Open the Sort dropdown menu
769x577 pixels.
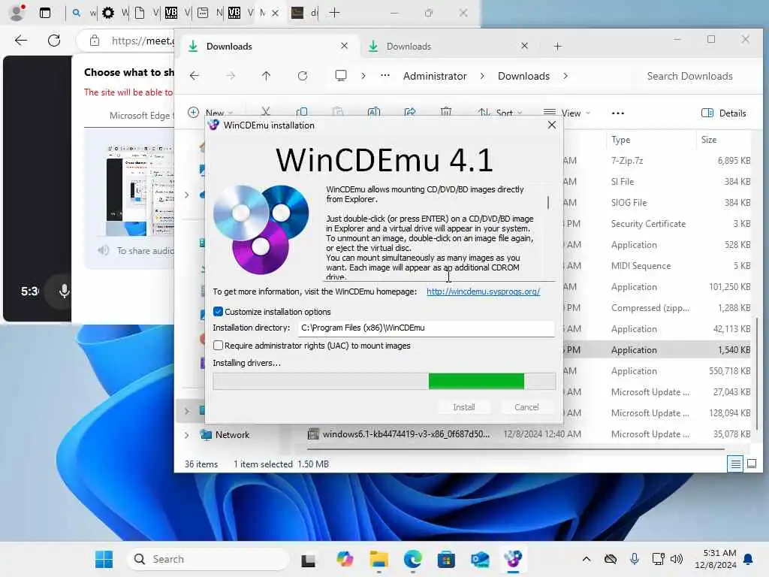coord(501,113)
